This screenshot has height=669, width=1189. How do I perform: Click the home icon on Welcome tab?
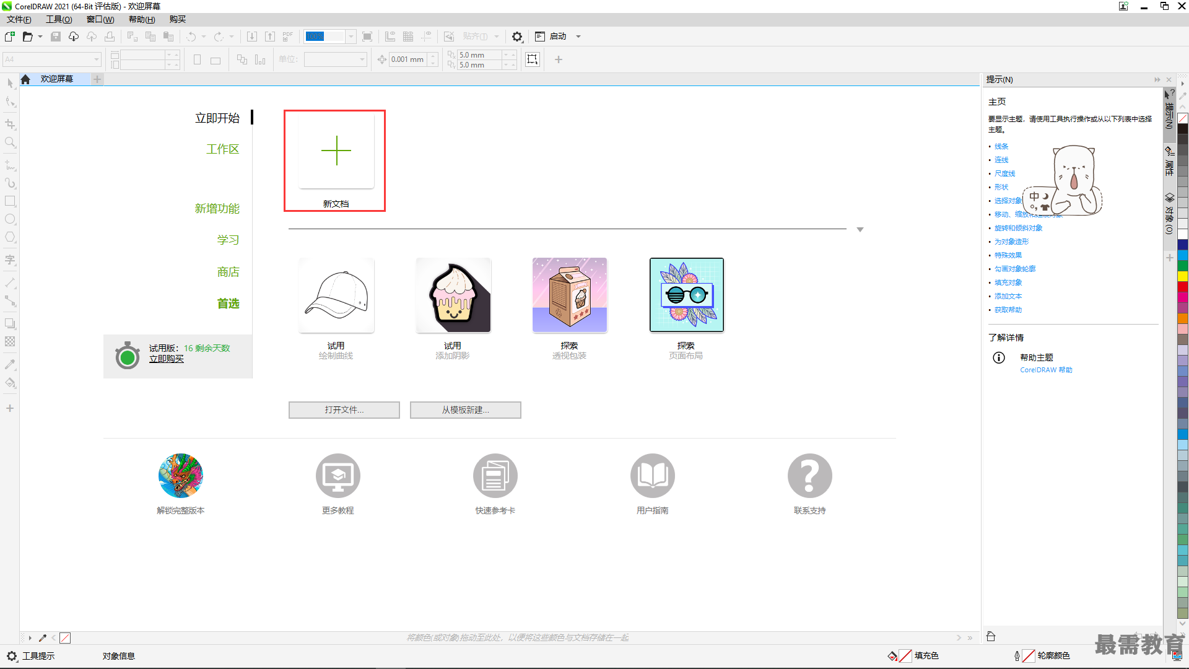tap(25, 79)
